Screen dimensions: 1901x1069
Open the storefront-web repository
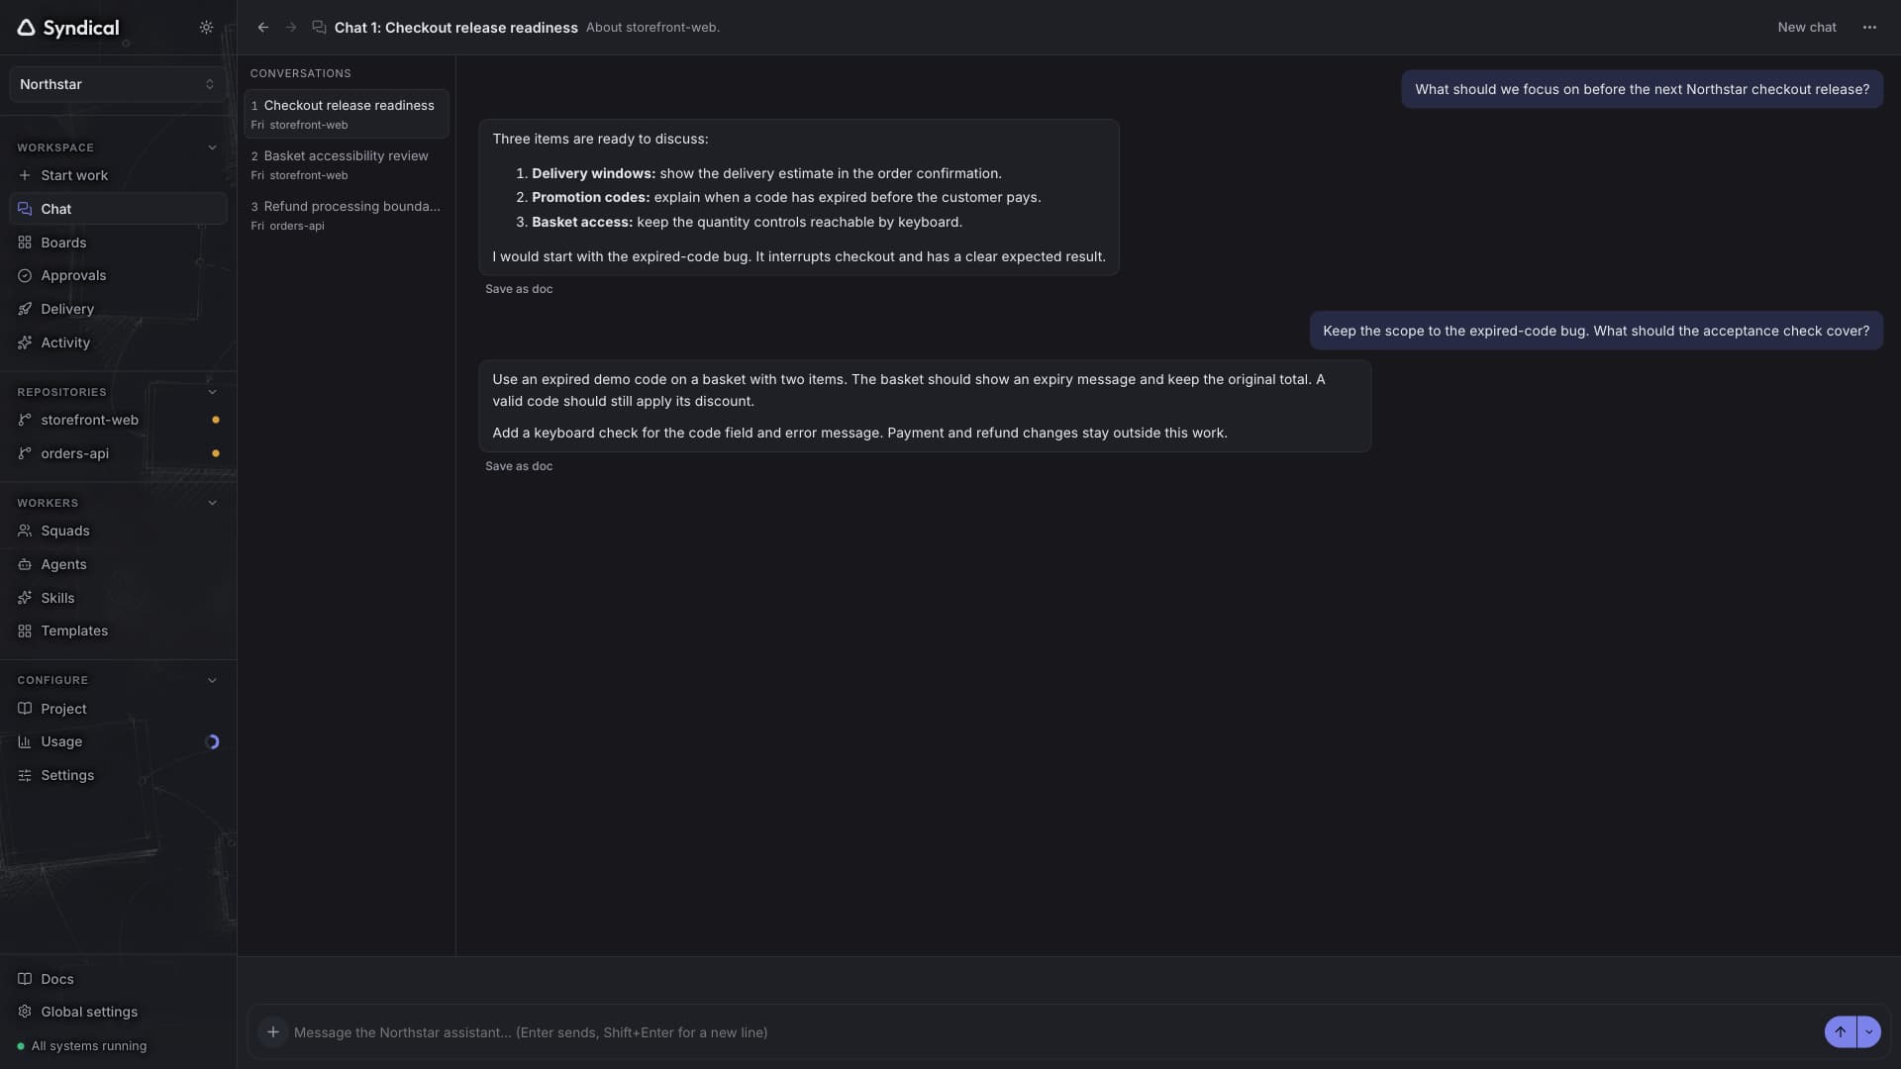click(118, 420)
